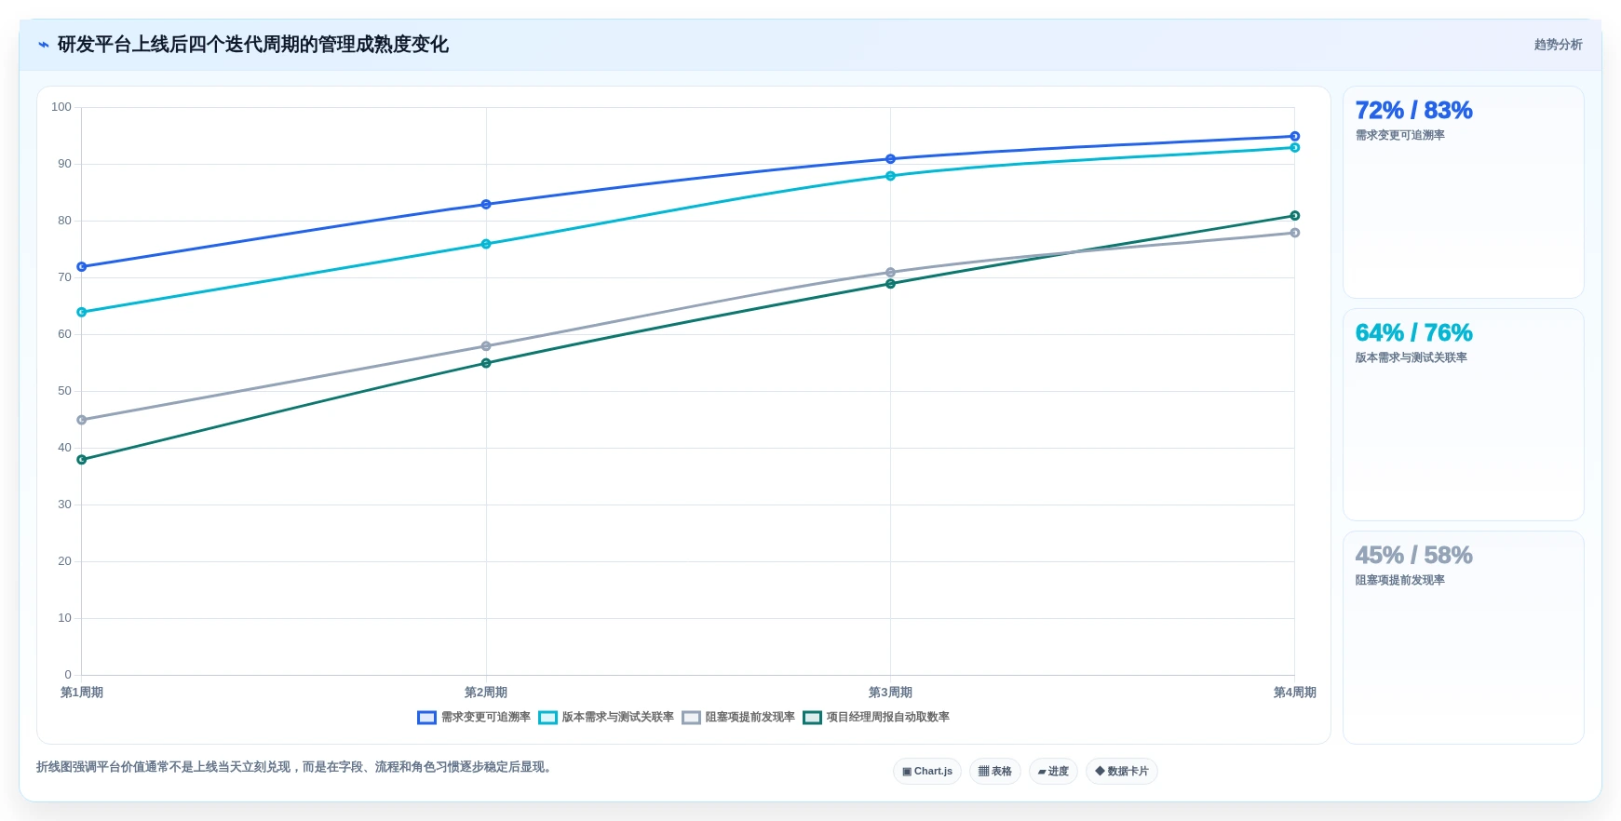Click the 版本需求与测试关联率 point at 第3周期
The height and width of the screenshot is (821, 1621).
pyautogui.click(x=890, y=176)
